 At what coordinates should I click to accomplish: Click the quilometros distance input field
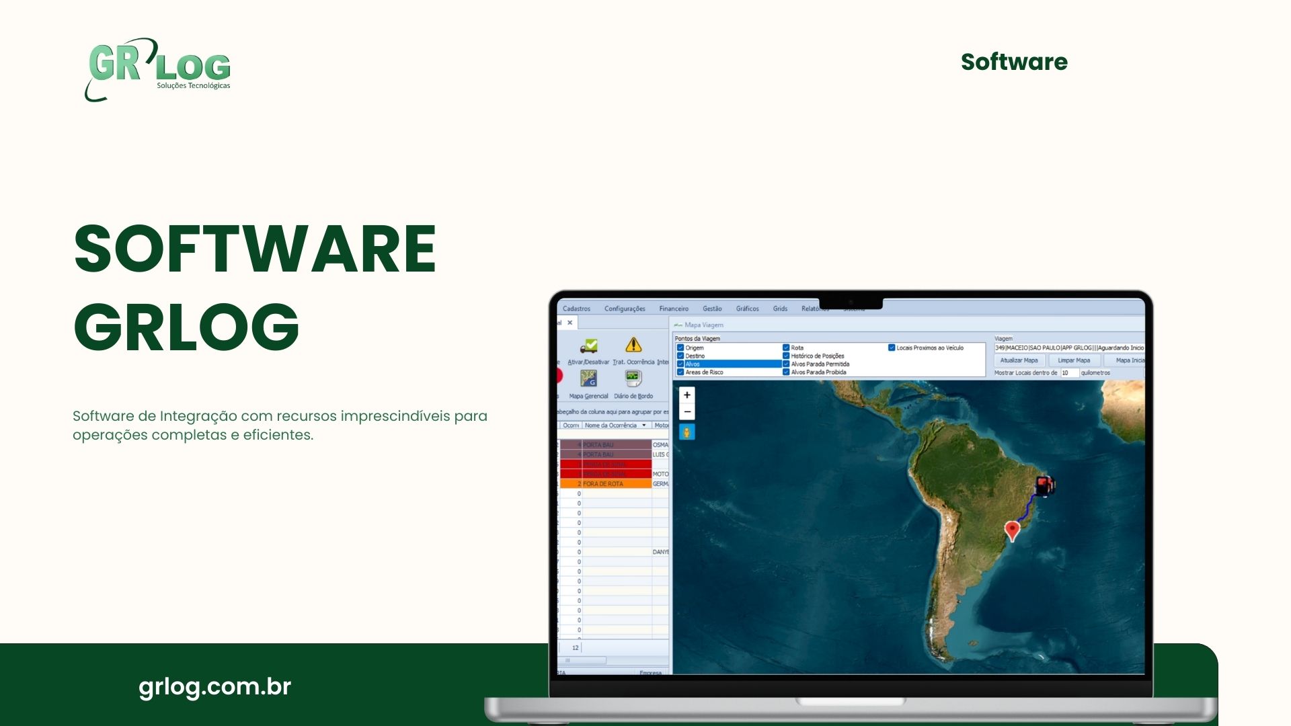point(1070,373)
